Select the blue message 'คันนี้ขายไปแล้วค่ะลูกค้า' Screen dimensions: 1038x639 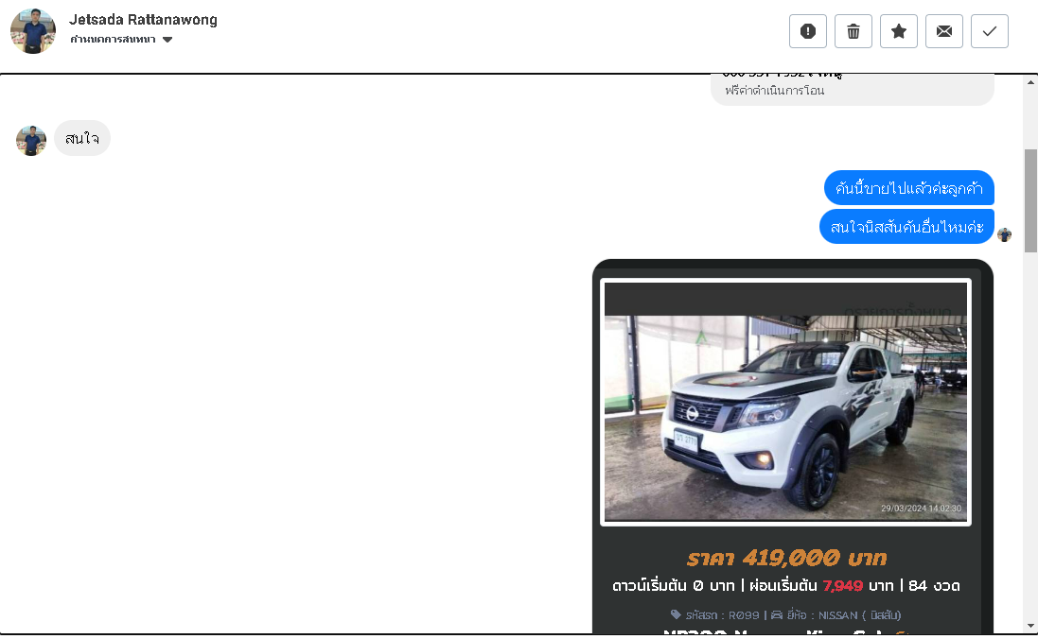(909, 188)
